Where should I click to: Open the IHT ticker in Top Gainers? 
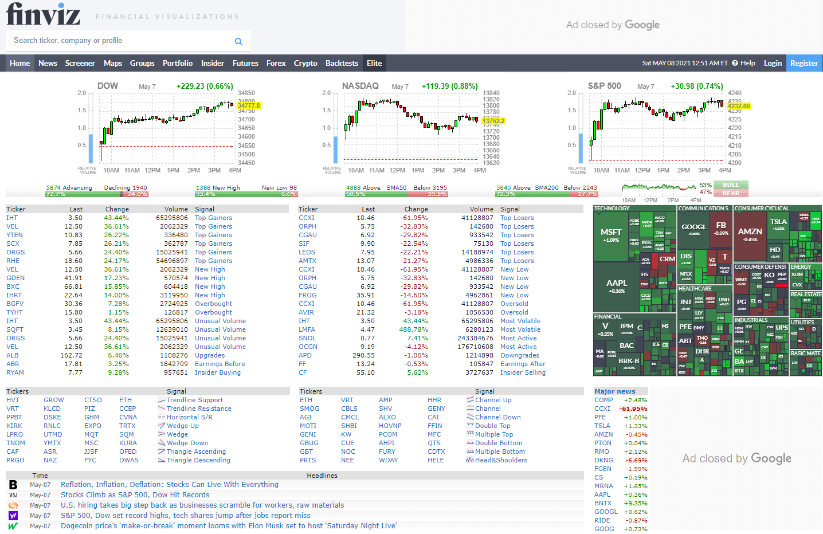point(12,218)
